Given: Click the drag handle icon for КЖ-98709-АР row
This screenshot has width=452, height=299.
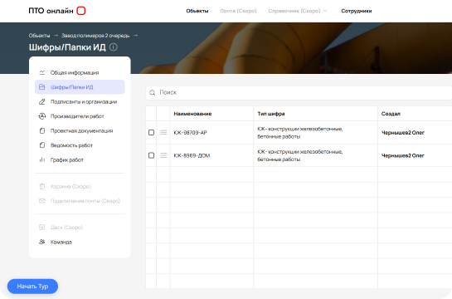Looking at the screenshot, I should (x=163, y=132).
